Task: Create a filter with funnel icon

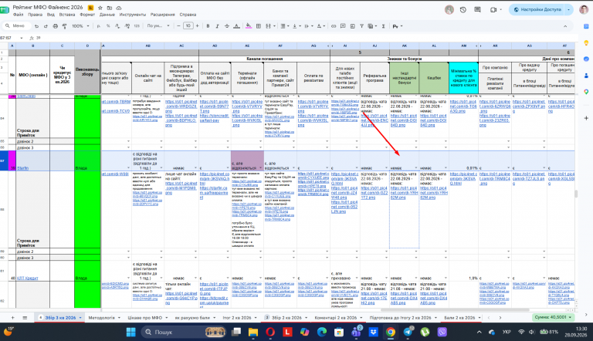Action: tap(361, 26)
